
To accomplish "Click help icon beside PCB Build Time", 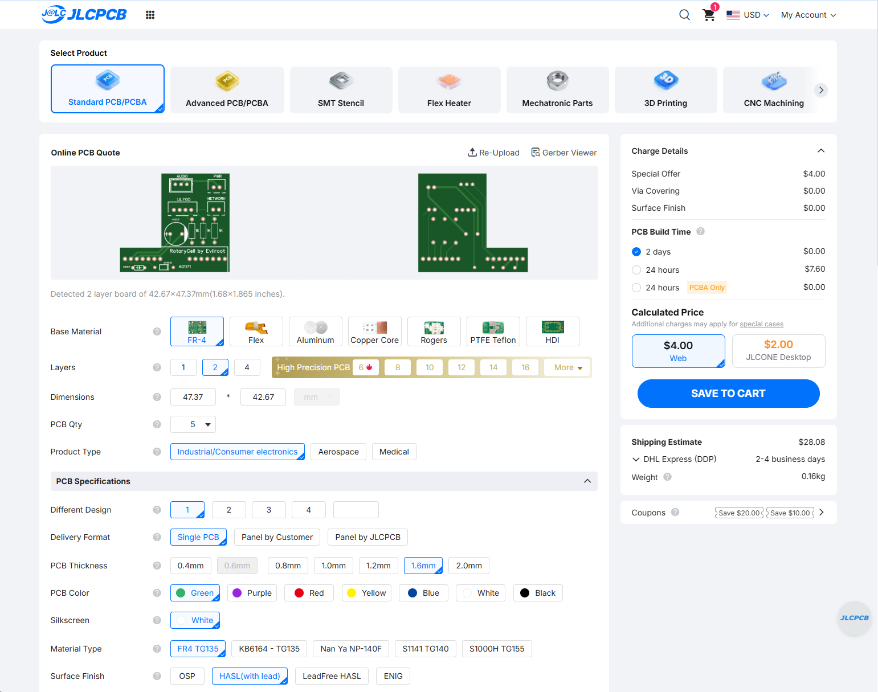I will tap(701, 231).
